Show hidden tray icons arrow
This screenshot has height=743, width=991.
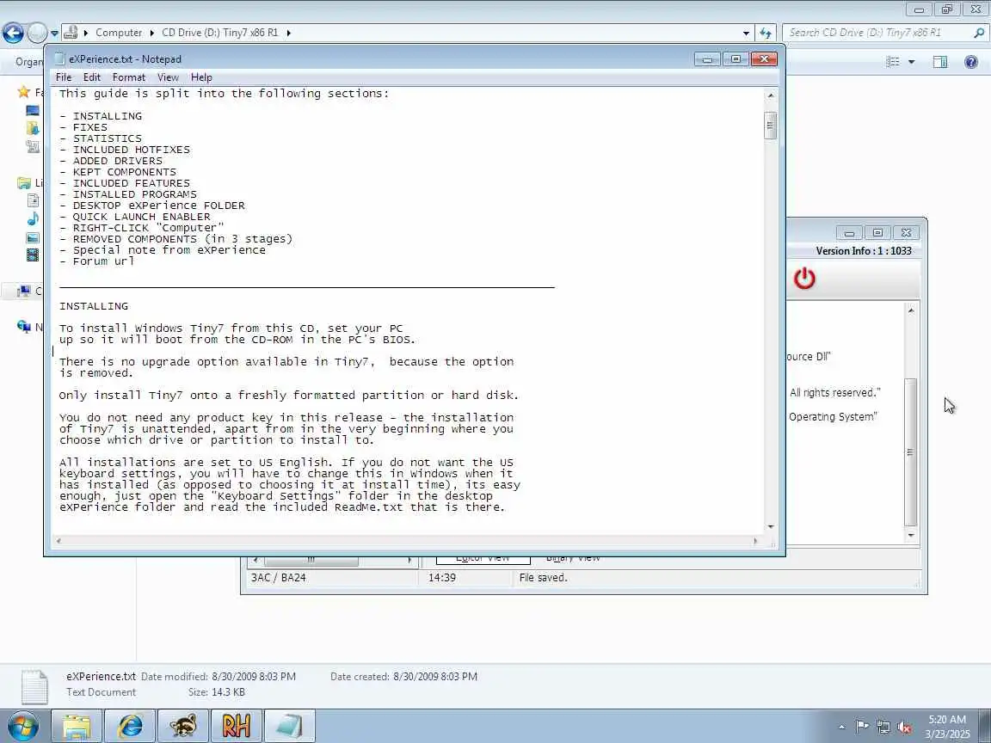click(842, 728)
